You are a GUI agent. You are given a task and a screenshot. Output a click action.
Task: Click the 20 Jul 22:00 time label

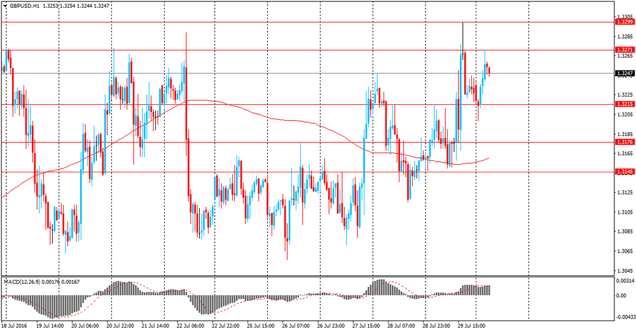click(x=120, y=326)
